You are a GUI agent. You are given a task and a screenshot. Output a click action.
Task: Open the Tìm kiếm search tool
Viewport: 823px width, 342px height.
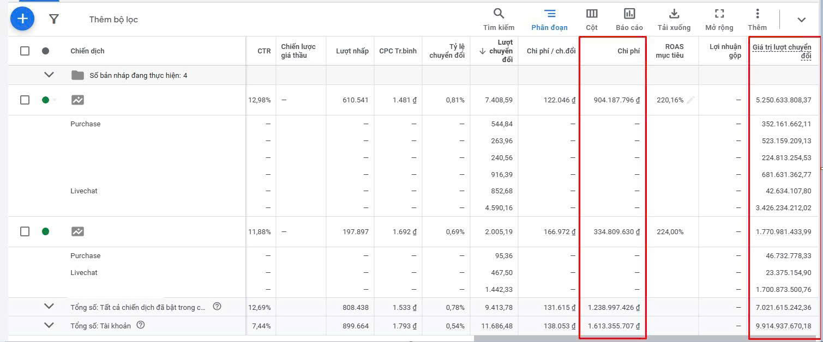click(498, 19)
